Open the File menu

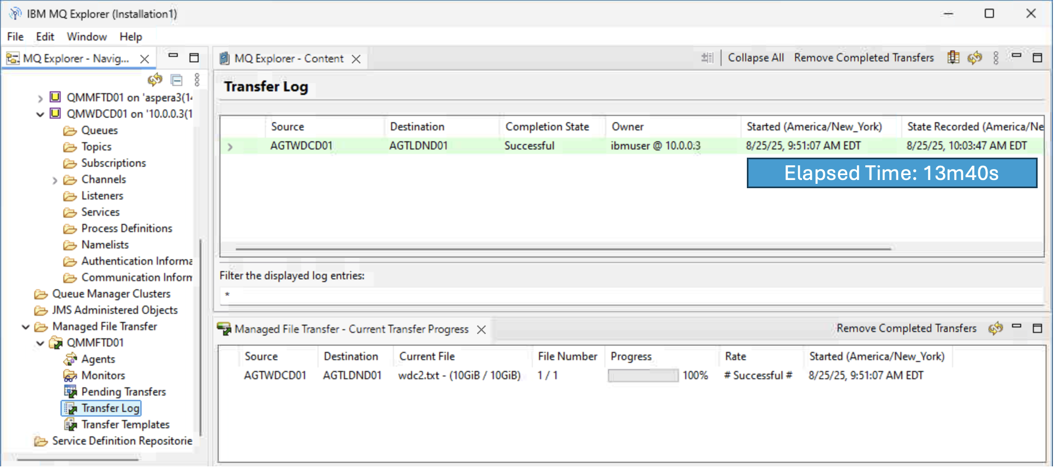tap(15, 37)
